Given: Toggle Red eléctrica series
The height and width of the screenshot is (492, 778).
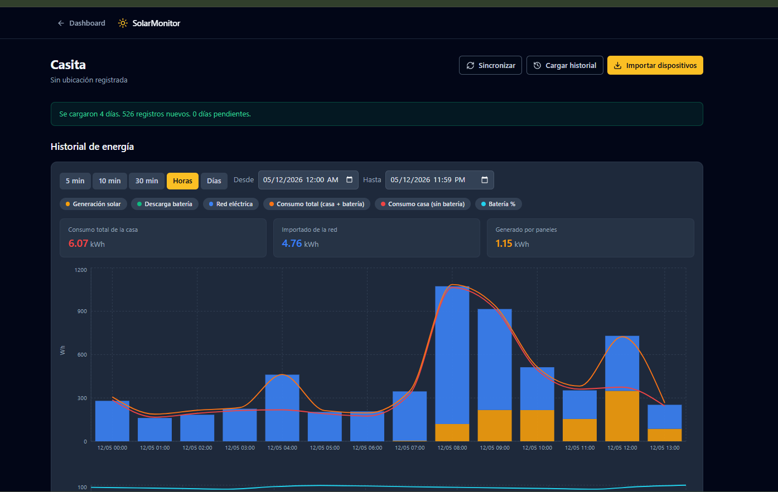Looking at the screenshot, I should pyautogui.click(x=231, y=204).
